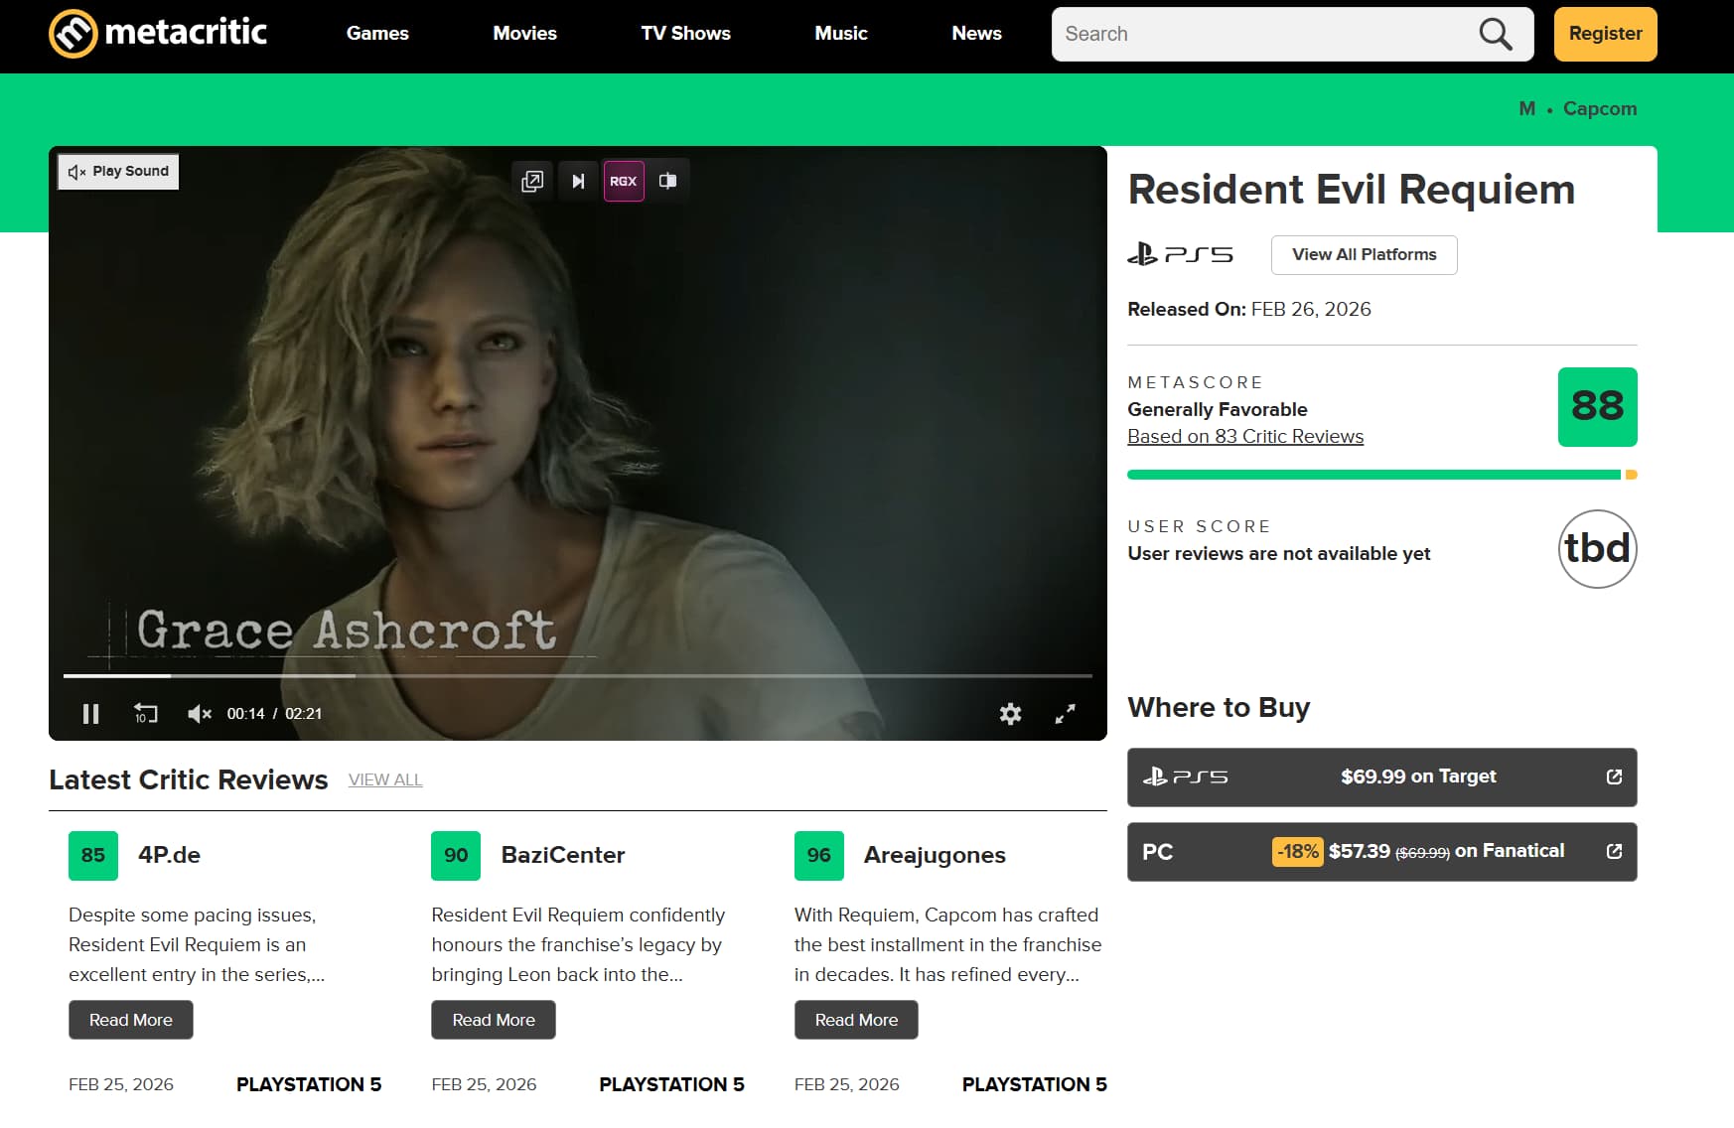Click the RGX button in the video player

(x=624, y=181)
